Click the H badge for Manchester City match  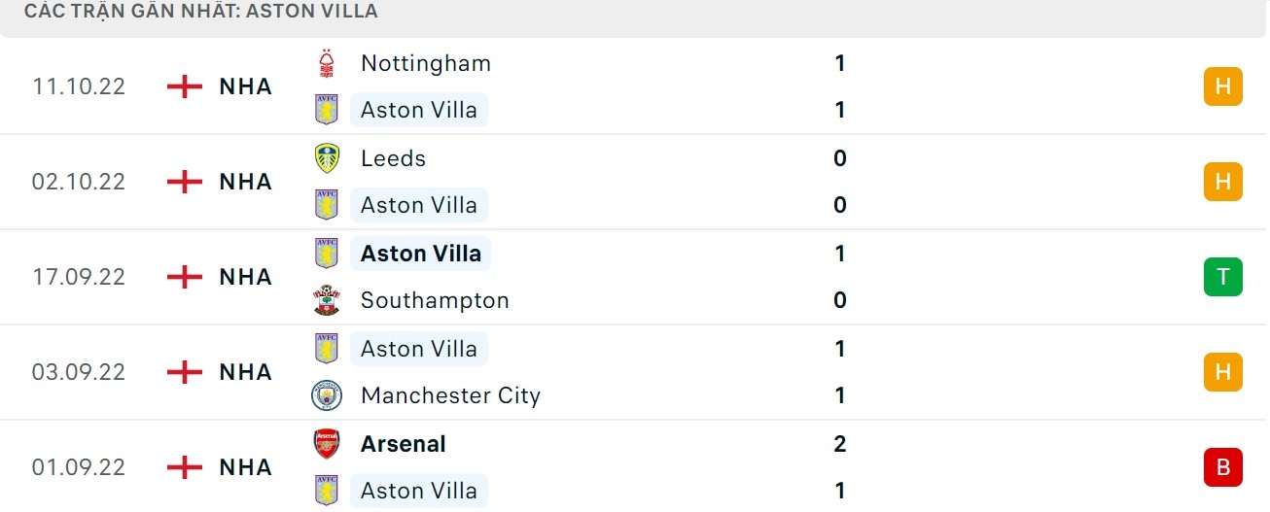point(1222,372)
